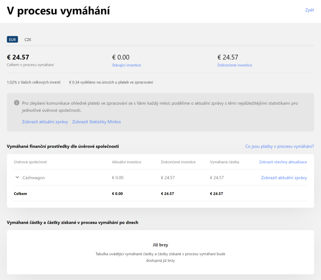Click Zobrazit aktuální zprávy in the notice box
The width and height of the screenshot is (321, 280).
[x=45, y=122]
